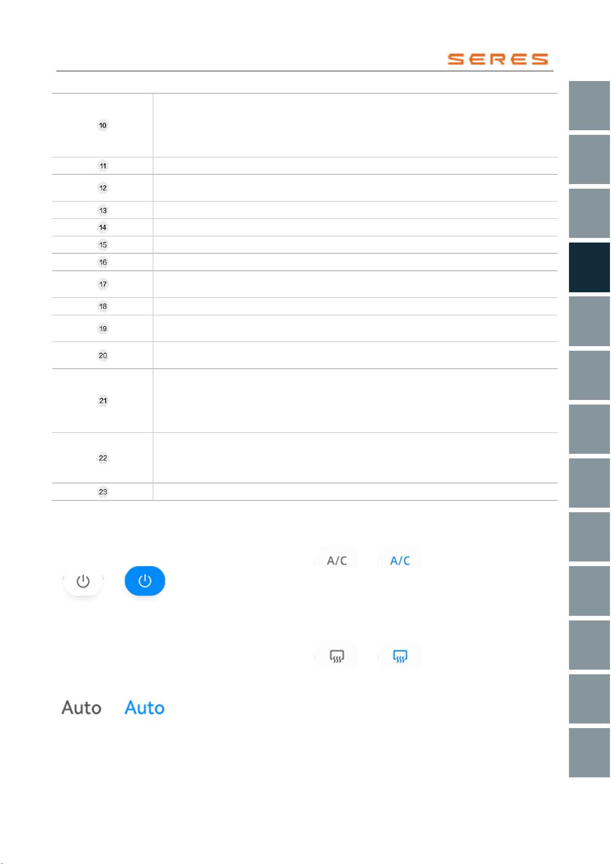Select the dark navy active section tab
The image size is (611, 864).
coord(589,267)
